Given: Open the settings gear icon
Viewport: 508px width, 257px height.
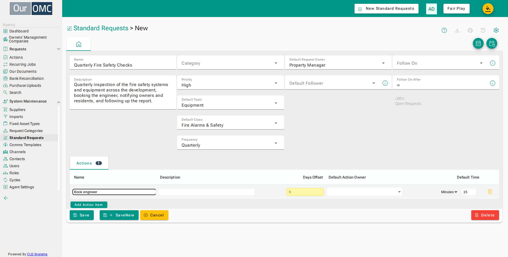Looking at the screenshot, I should 496,30.
